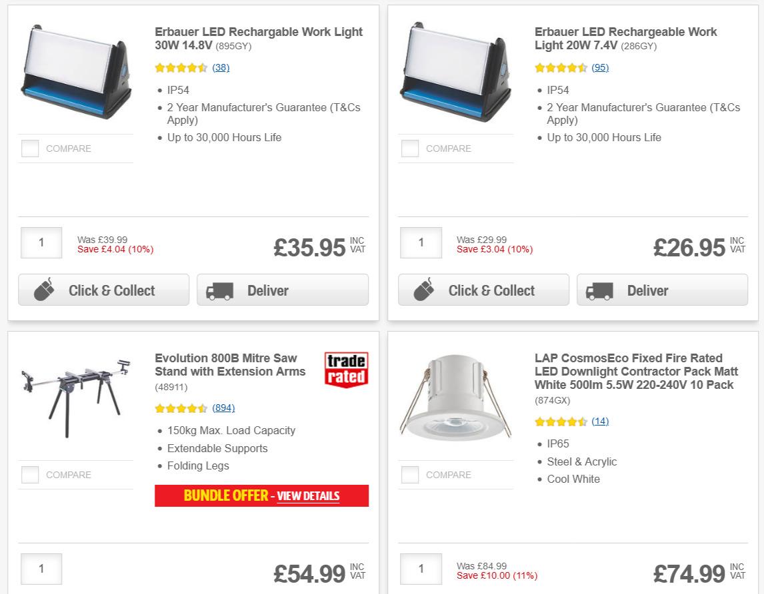Click the star rating for the LAP CosmosEco downlight
This screenshot has height=594, width=764.
pyautogui.click(x=561, y=422)
